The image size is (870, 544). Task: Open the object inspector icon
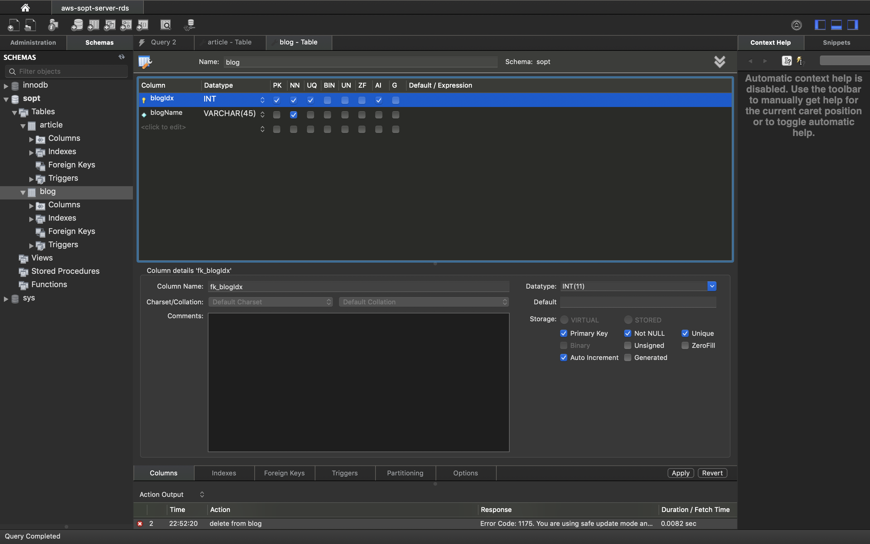pyautogui.click(x=53, y=25)
